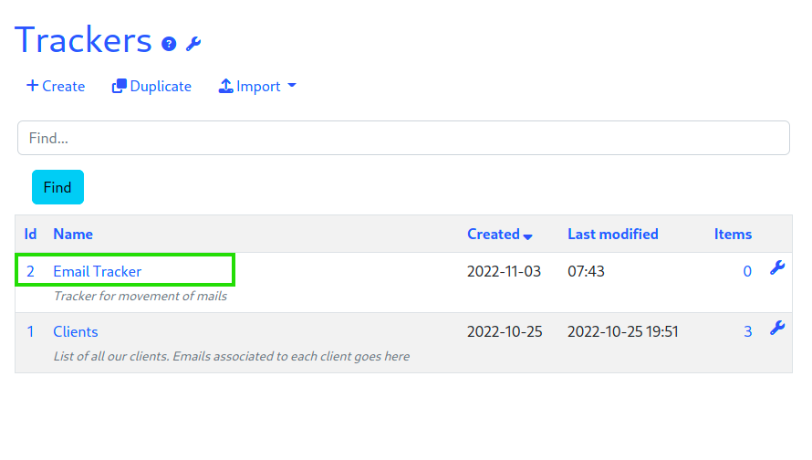Click the Import dropdown caret arrow
812x460 pixels.
(292, 86)
